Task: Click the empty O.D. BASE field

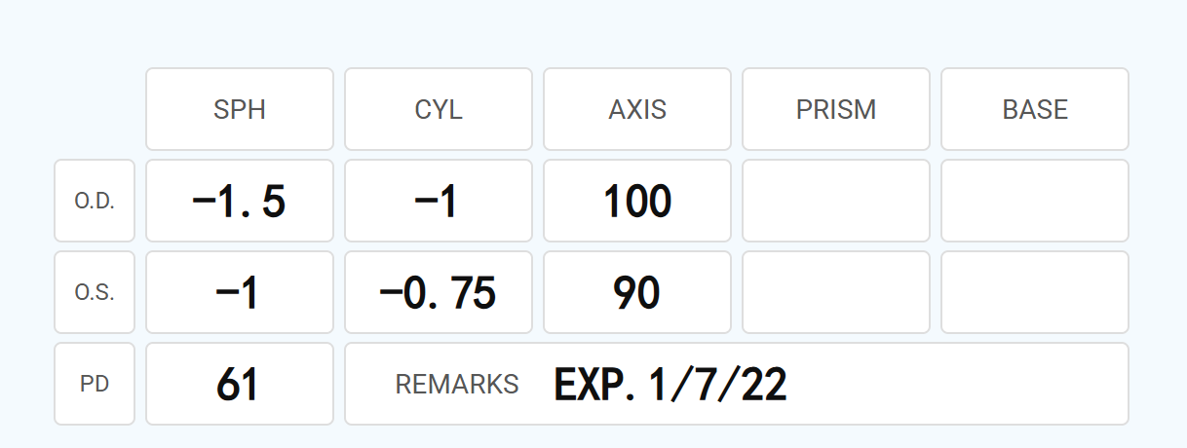Action: coord(1035,201)
